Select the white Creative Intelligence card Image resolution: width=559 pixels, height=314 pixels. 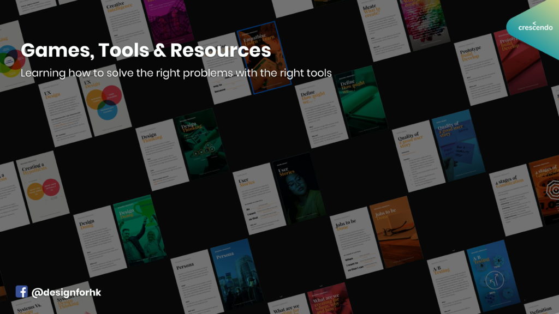pos(127,28)
